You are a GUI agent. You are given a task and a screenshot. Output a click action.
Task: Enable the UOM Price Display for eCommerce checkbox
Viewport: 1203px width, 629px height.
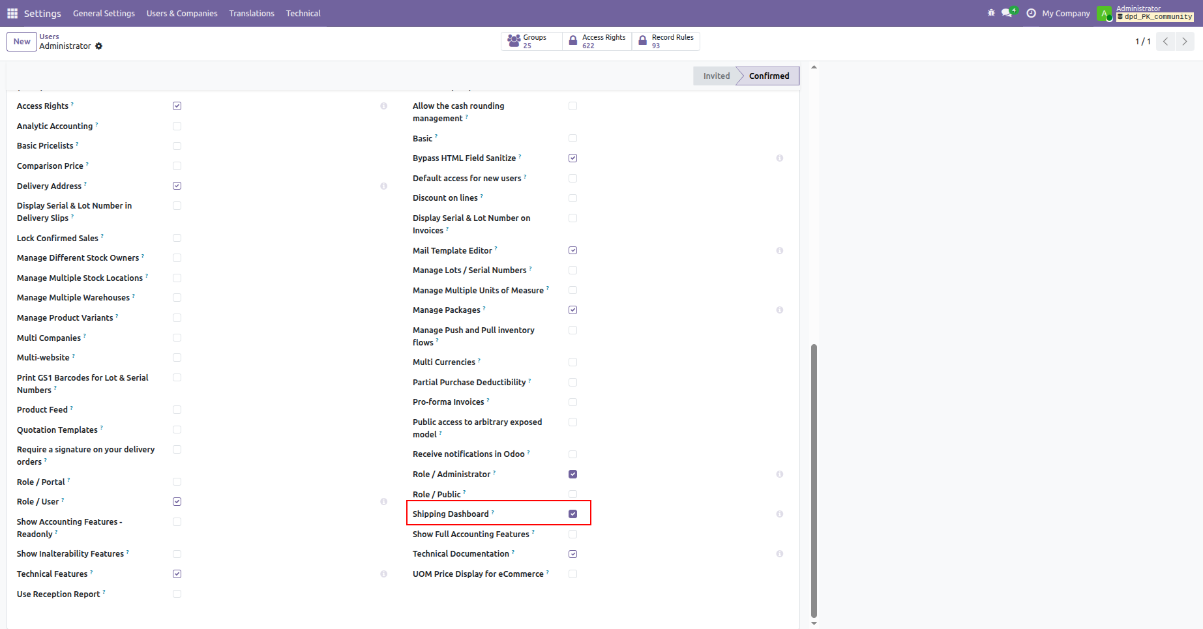tap(572, 574)
